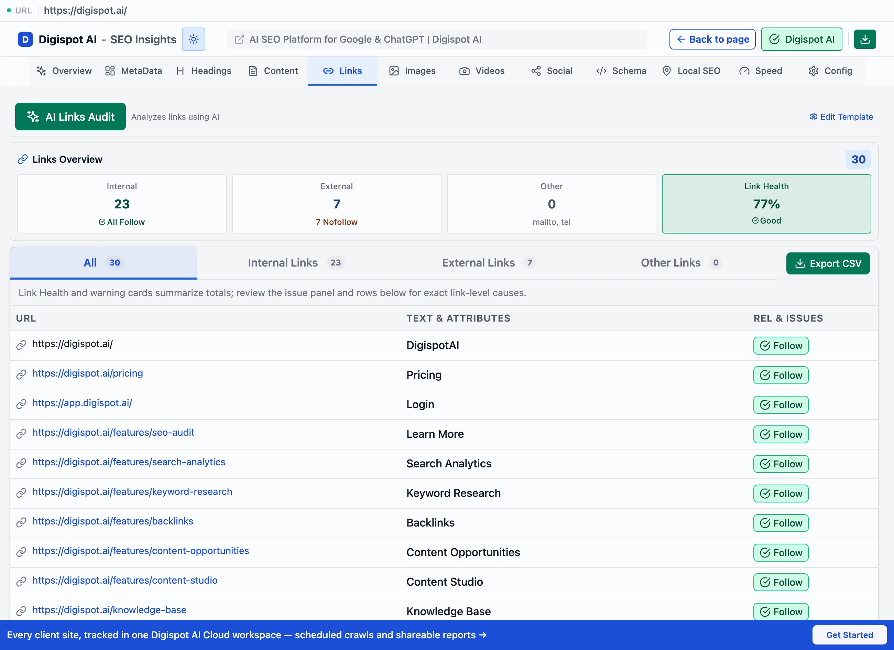Image resolution: width=894 pixels, height=650 pixels.
Task: Click the sparkle icon in AI Links Audit button
Action: click(x=33, y=117)
